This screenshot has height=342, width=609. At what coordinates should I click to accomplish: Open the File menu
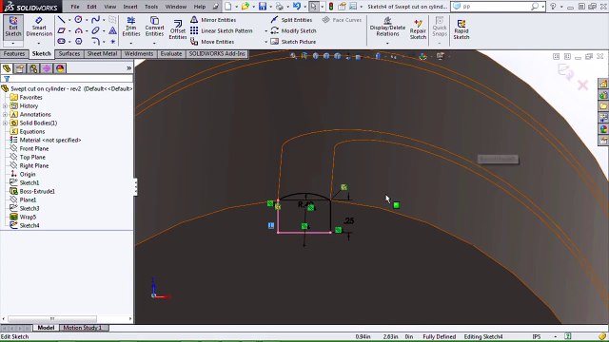pyautogui.click(x=74, y=7)
